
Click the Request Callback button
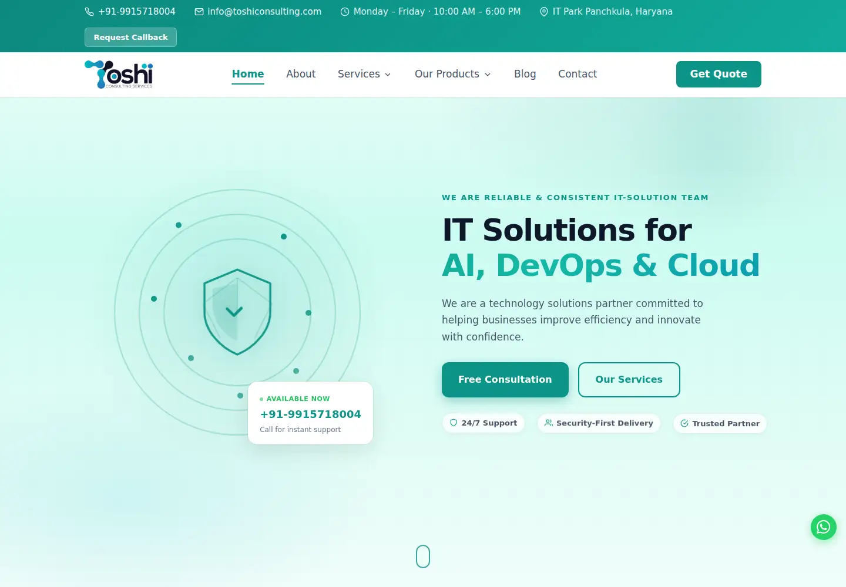(130, 37)
